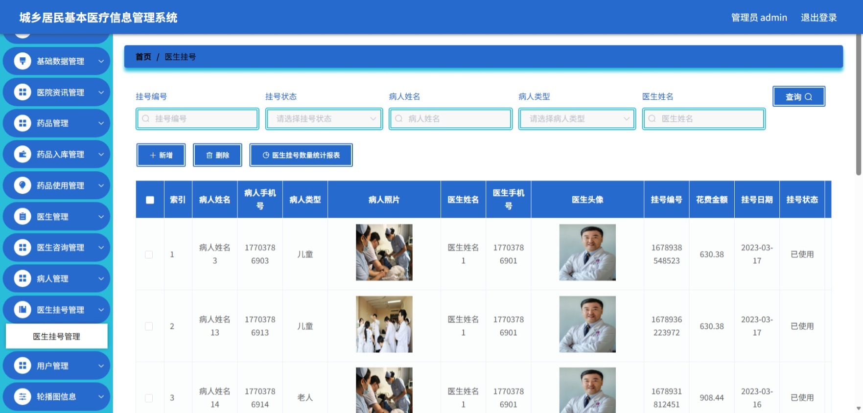Viewport: 863px width, 413px height.
Task: Expand 基础数据管理 menu chevron
Action: (x=101, y=61)
